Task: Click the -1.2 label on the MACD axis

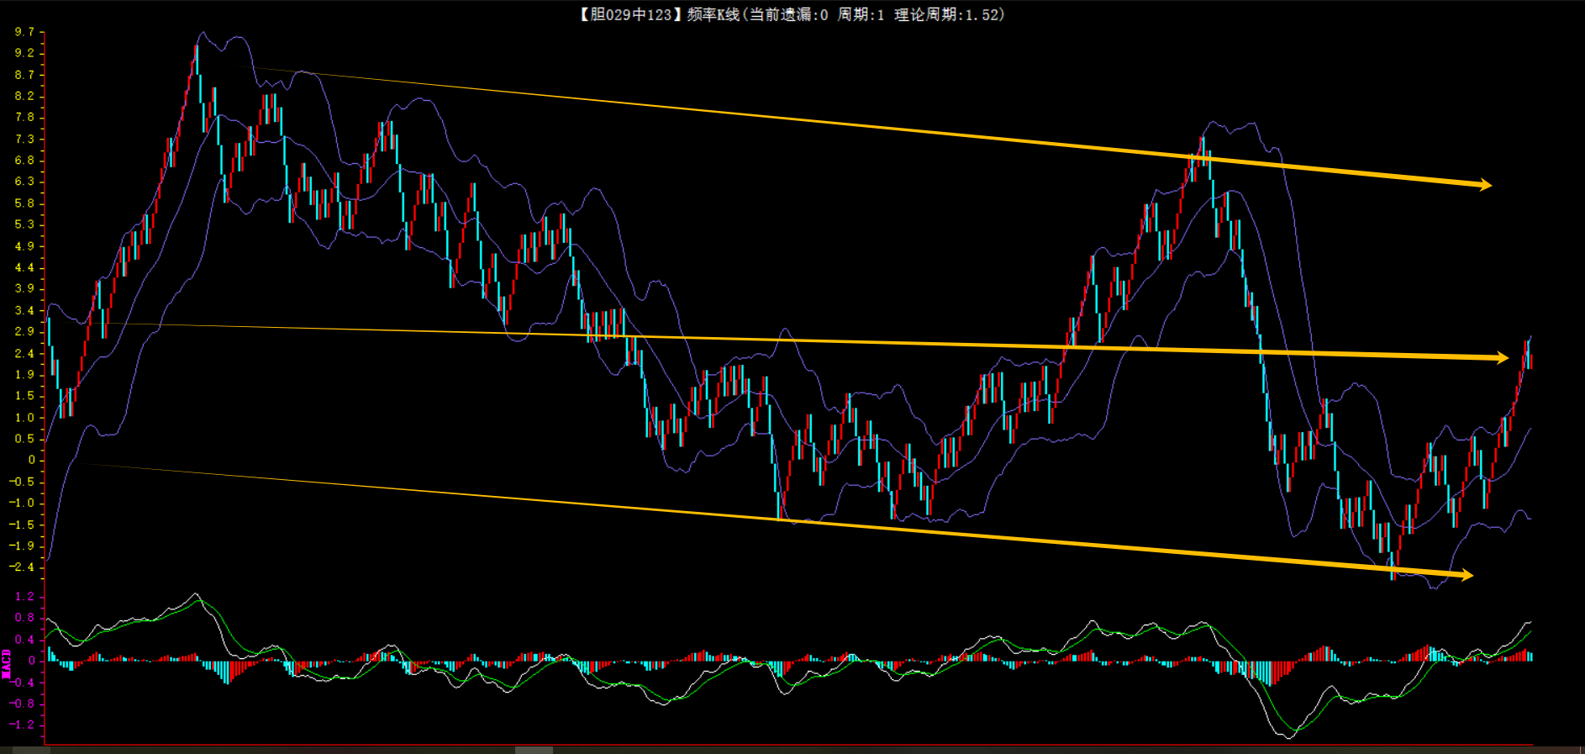Action: pos(22,725)
